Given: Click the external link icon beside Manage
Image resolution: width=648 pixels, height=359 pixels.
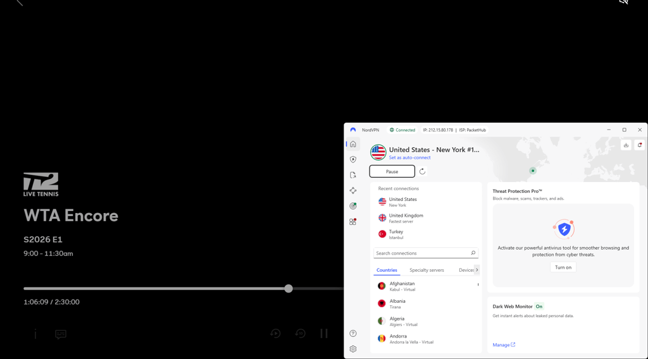Looking at the screenshot, I should (513, 344).
